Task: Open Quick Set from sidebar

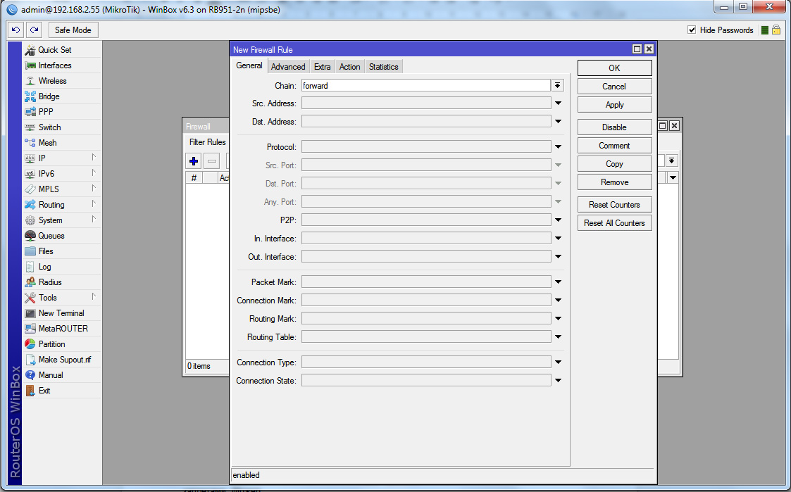Action: pyautogui.click(x=61, y=50)
